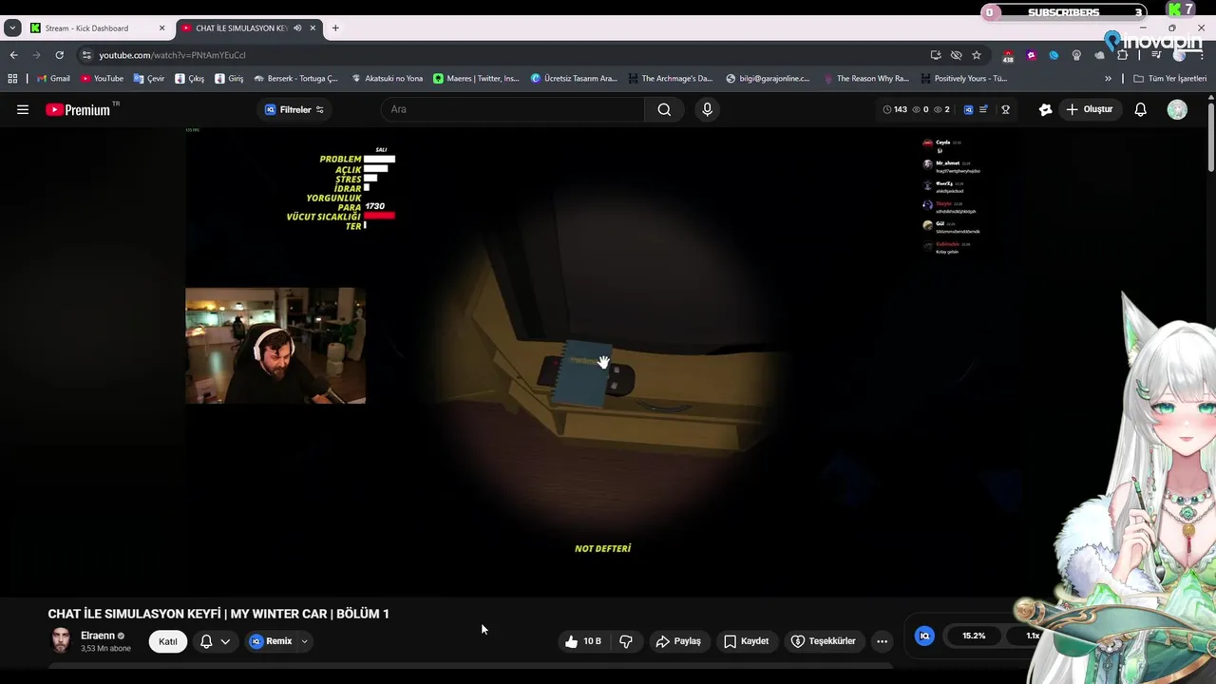Image resolution: width=1216 pixels, height=684 pixels.
Task: Open the vidIQ list icon in header
Action: (x=983, y=109)
